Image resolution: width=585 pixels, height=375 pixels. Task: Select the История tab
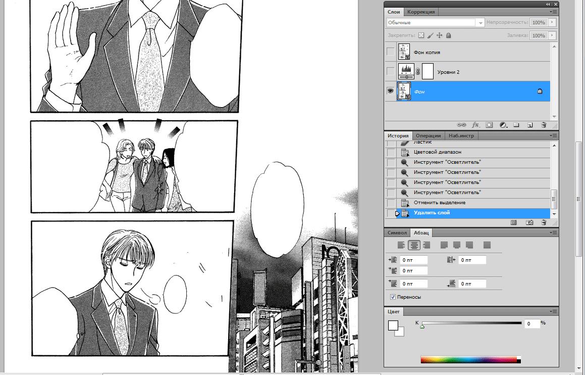[398, 135]
